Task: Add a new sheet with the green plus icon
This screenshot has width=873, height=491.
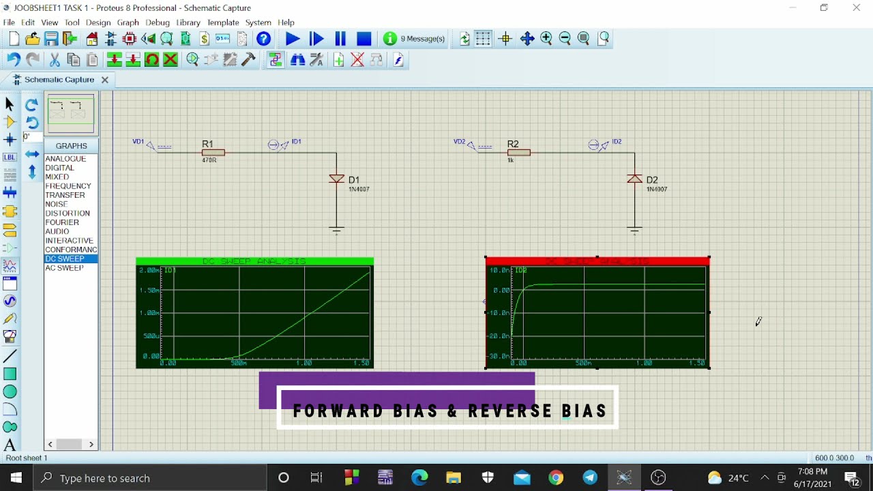Action: click(x=339, y=60)
